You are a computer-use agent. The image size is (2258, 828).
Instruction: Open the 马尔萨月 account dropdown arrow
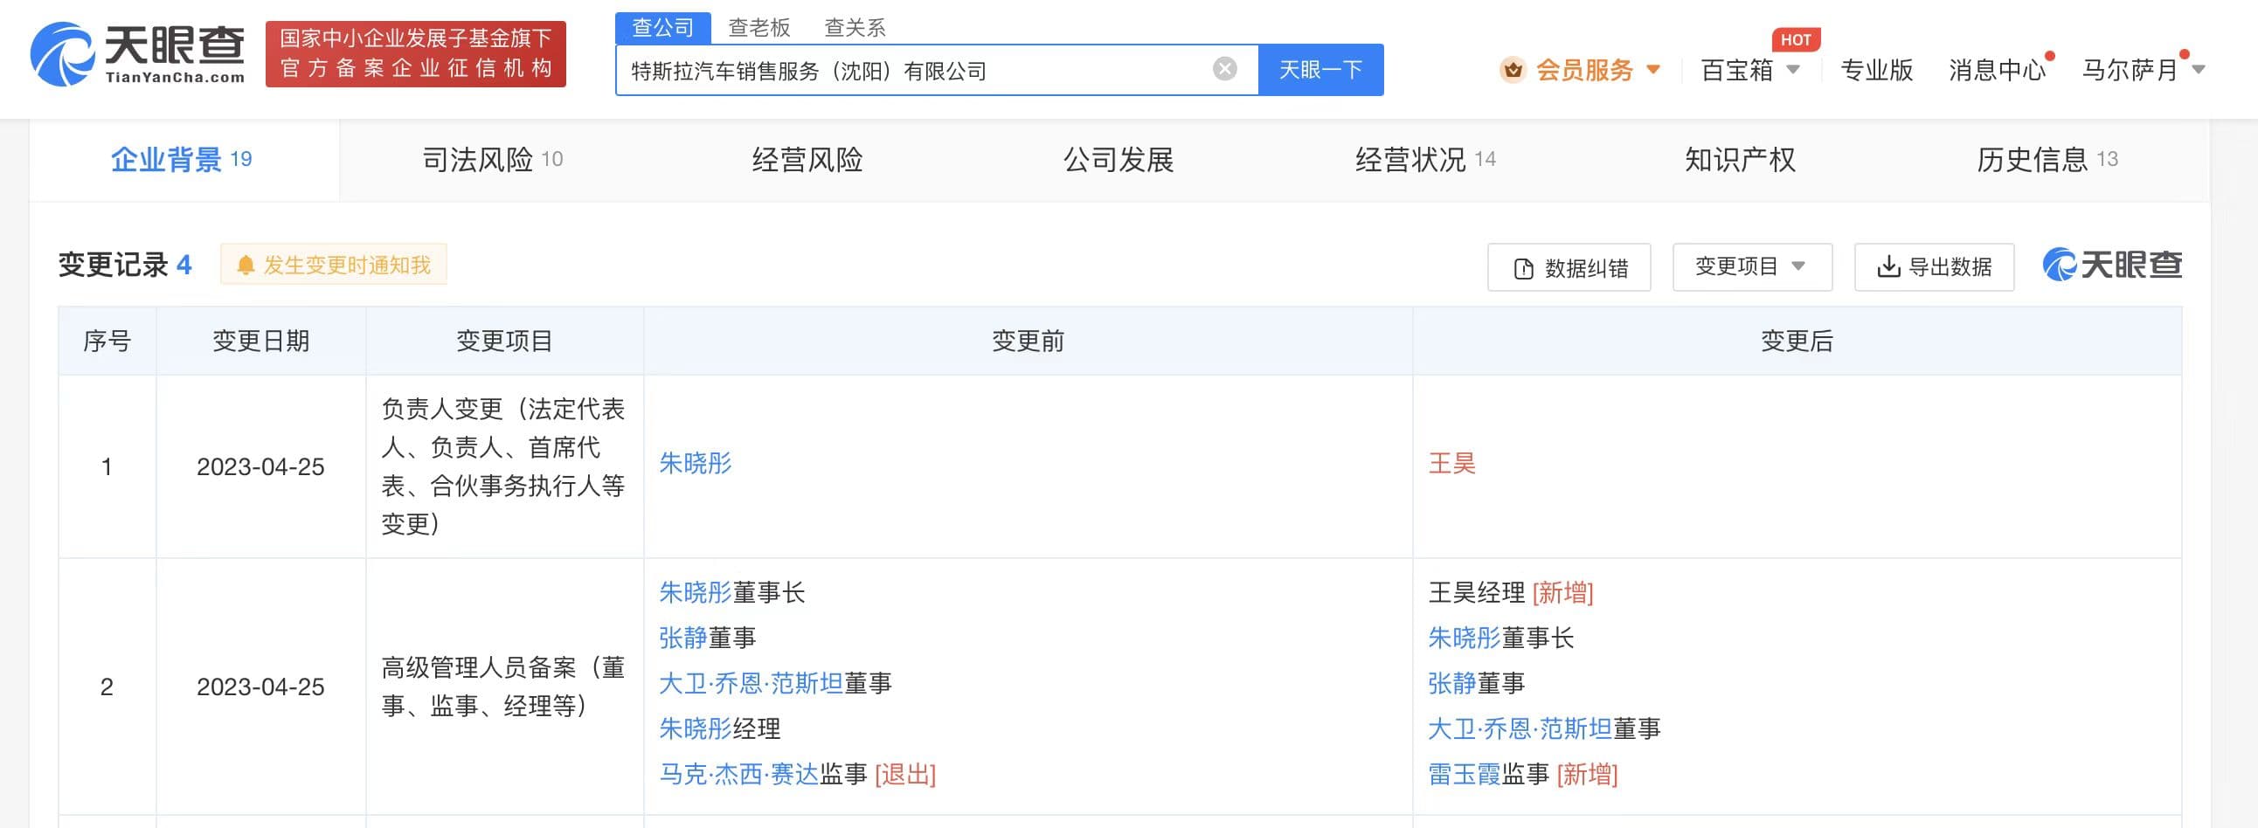(2198, 69)
